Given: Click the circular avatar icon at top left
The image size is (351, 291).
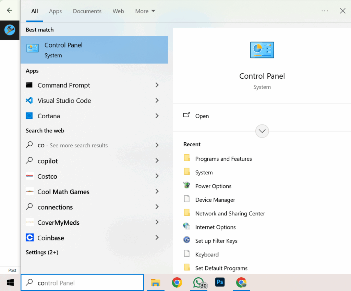Looking at the screenshot, I should tap(10, 30).
